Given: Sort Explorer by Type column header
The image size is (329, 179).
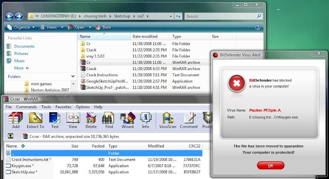Looking at the screenshot, I should click(x=190, y=36).
